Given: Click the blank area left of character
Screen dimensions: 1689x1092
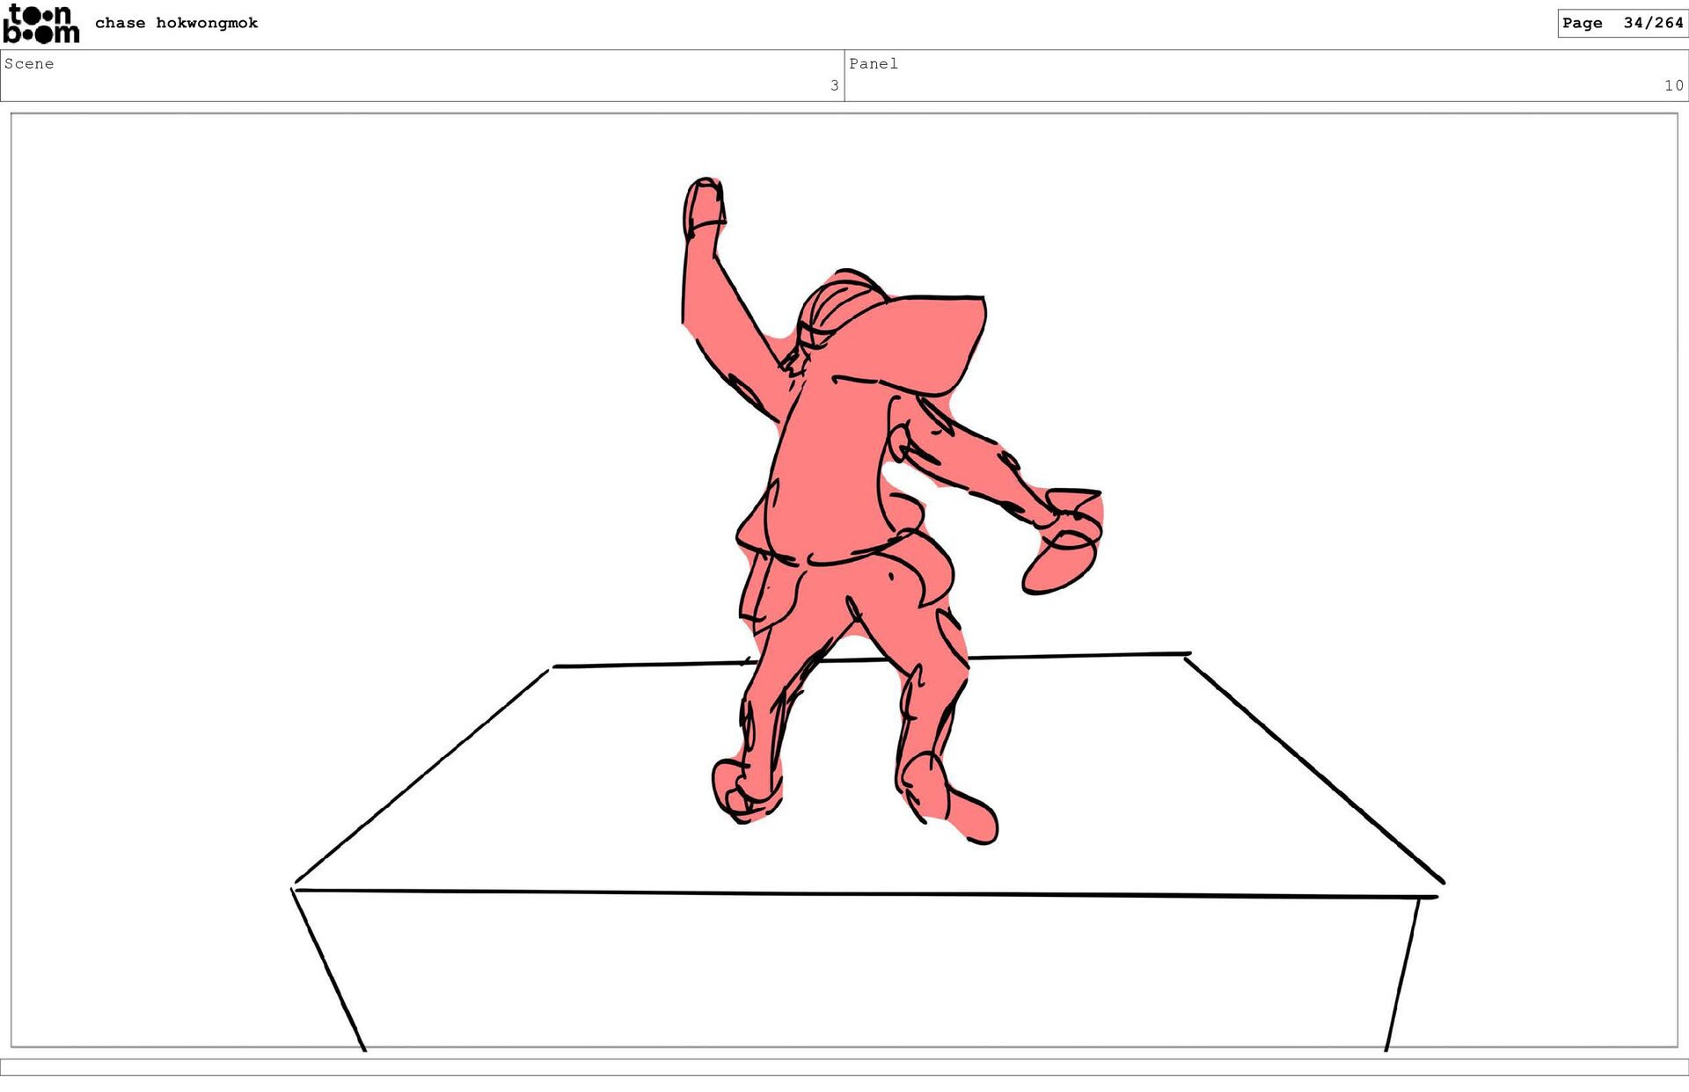Looking at the screenshot, I should pos(352,396).
